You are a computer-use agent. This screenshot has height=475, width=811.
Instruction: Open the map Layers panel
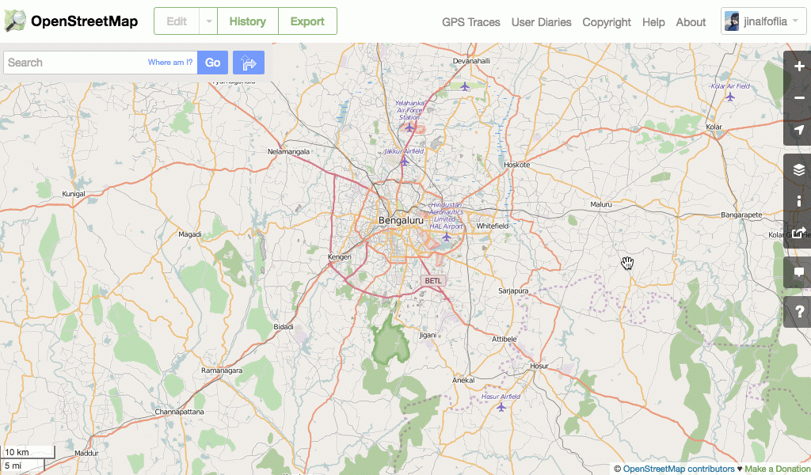pos(799,169)
